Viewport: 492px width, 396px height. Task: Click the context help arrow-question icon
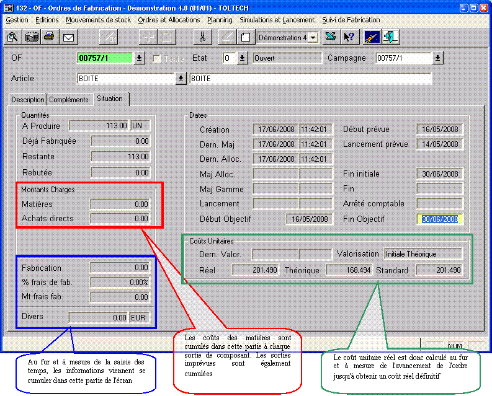point(349,37)
